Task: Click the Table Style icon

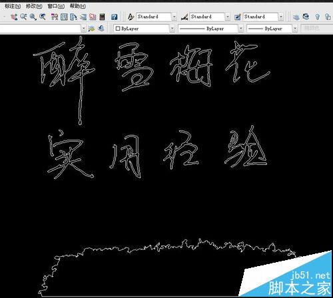Action: (x=238, y=17)
